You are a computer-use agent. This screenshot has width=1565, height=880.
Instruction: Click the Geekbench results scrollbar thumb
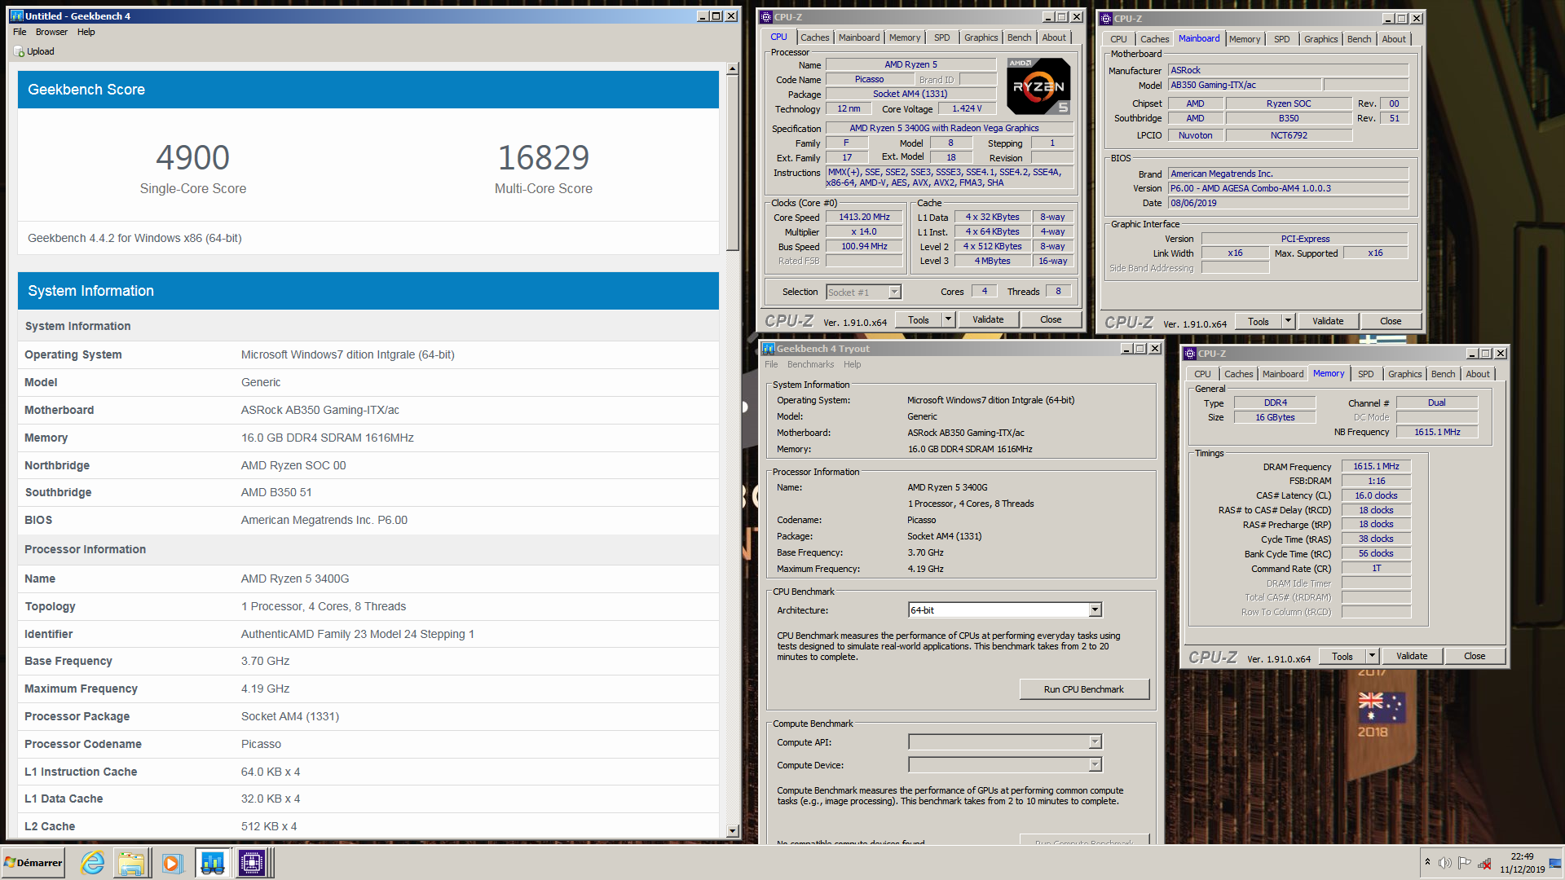tap(732, 163)
